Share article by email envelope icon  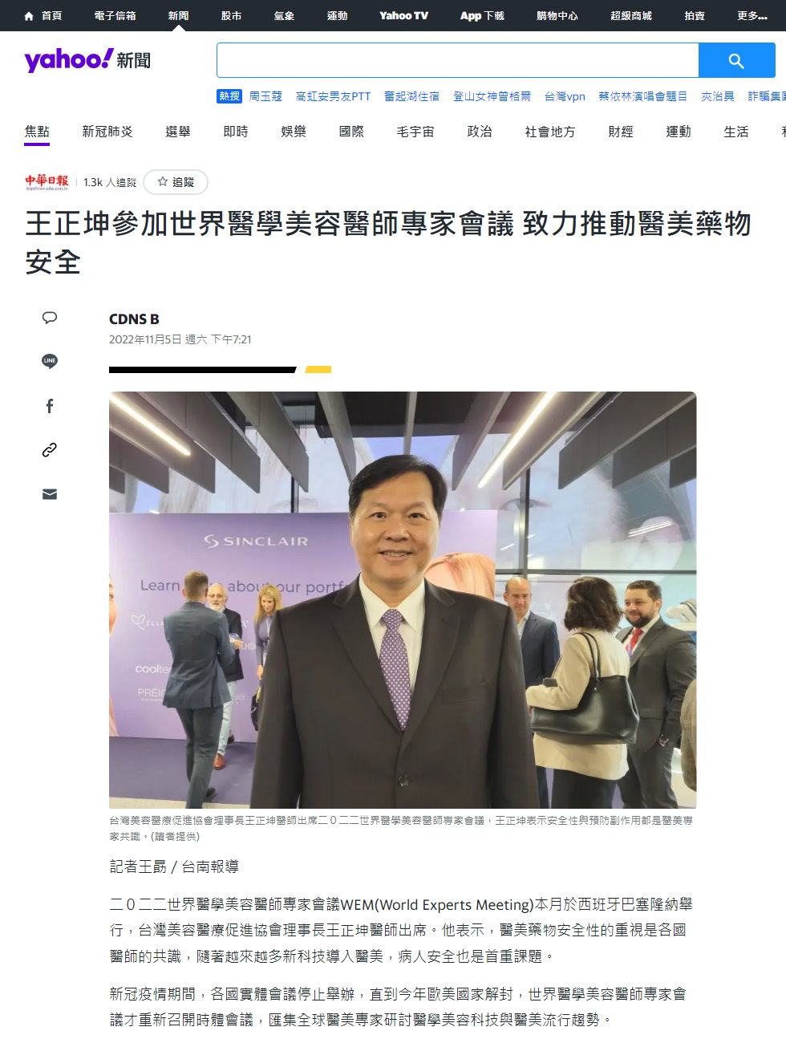50,494
